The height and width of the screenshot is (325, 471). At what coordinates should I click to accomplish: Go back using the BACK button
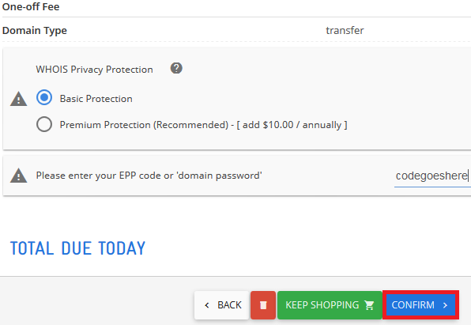[222, 305]
